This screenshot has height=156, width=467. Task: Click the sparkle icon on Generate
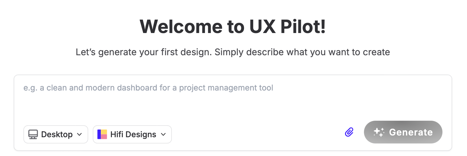coord(379,132)
